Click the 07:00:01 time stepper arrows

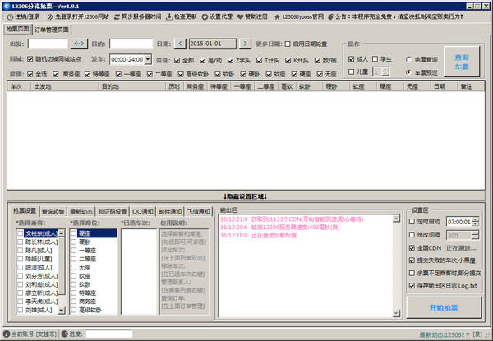click(x=476, y=222)
